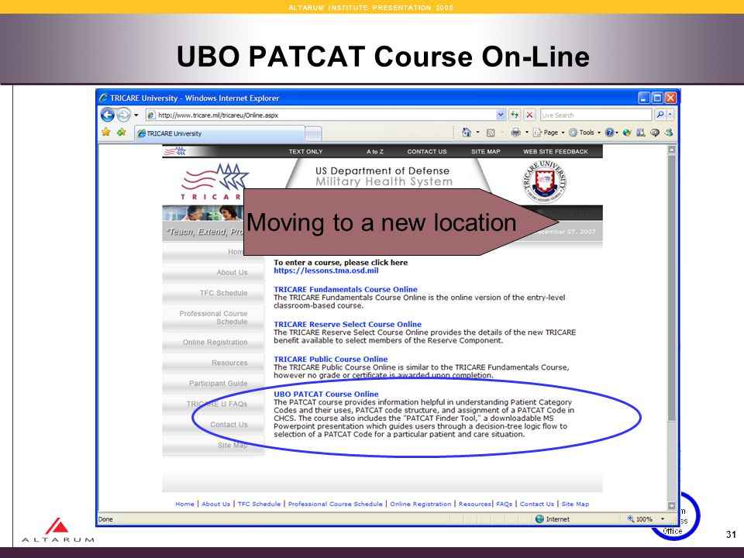Open the 100% zoom level dropdown
Image resolution: width=744 pixels, height=558 pixels.
(x=663, y=519)
